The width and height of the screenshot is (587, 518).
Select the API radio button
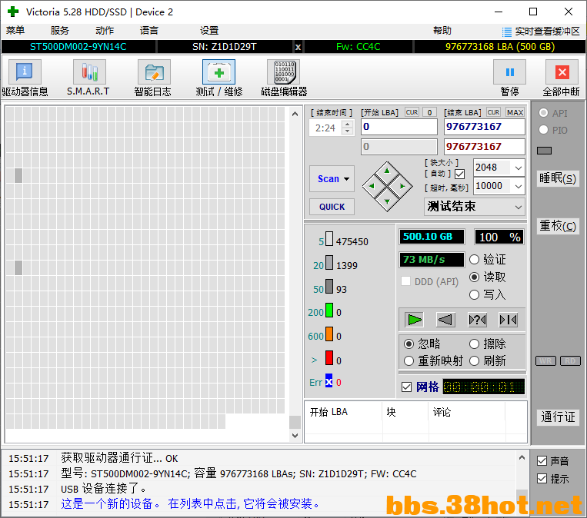click(544, 113)
